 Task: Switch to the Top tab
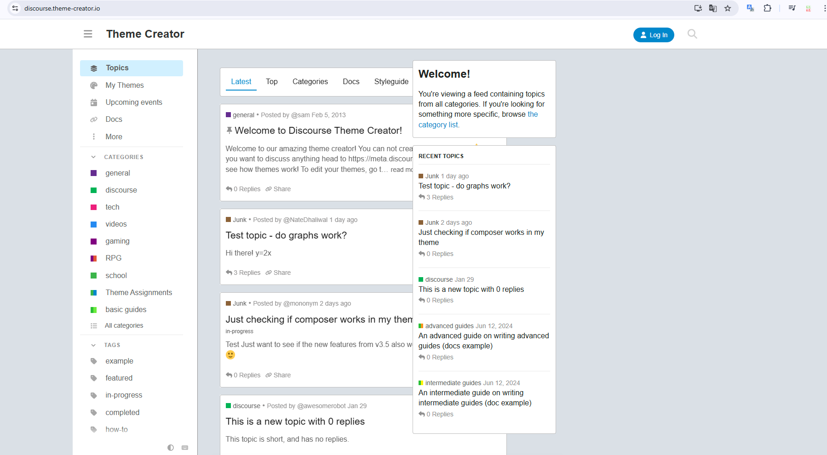(x=271, y=82)
